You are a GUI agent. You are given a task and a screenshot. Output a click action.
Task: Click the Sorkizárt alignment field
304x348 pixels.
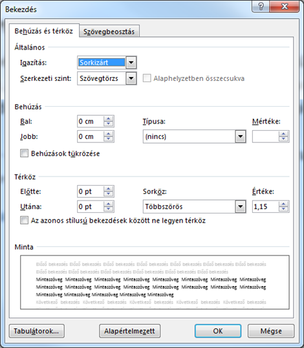102,63
